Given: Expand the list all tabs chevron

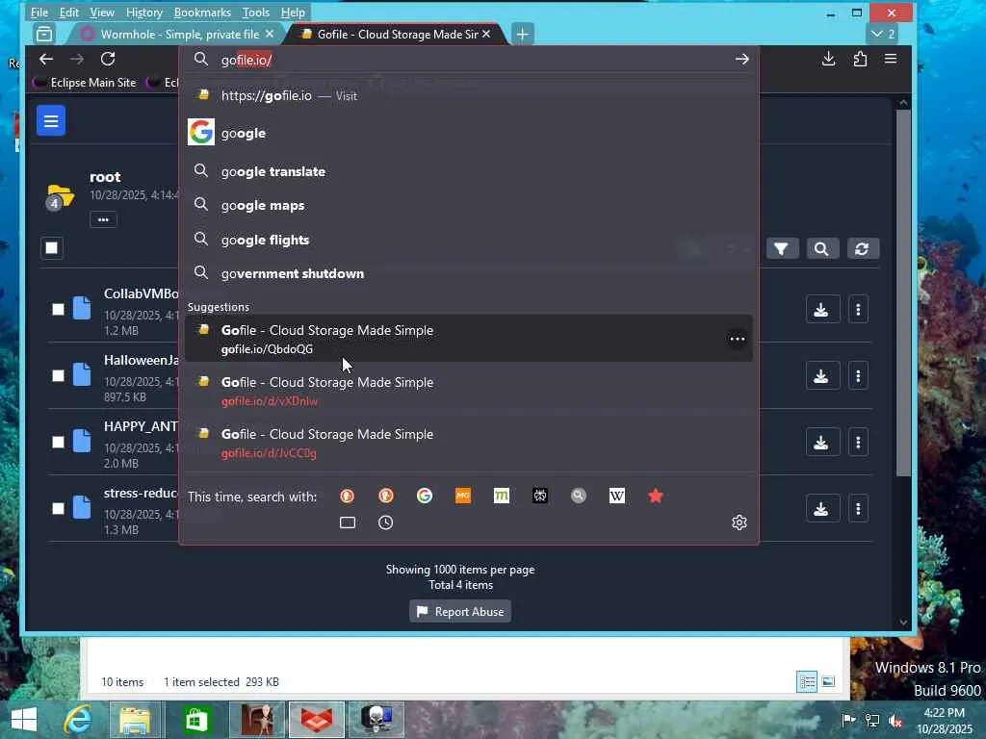Looking at the screenshot, I should click(x=883, y=34).
